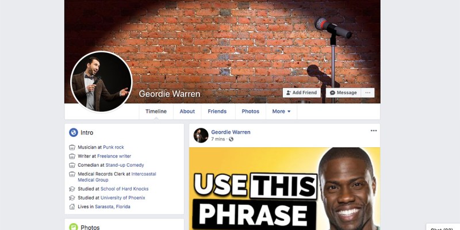The image size is (460, 230).
Task: Open the post options three-dot menu
Action: pos(373,131)
